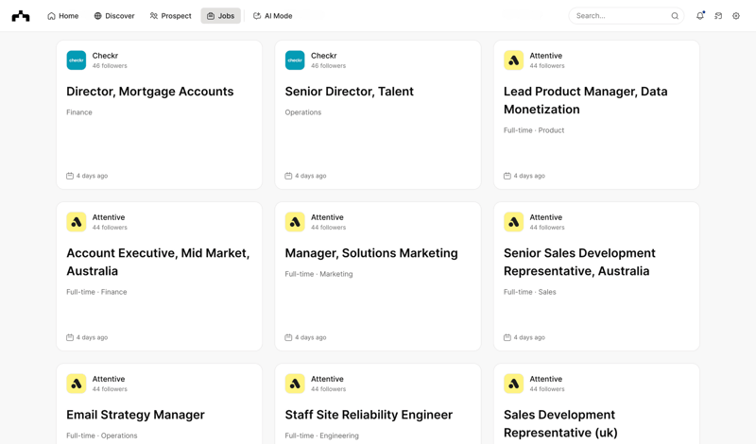Viewport: 756px width, 444px height.
Task: Open Senior Sales Development Representative, Australia job
Action: (x=579, y=262)
